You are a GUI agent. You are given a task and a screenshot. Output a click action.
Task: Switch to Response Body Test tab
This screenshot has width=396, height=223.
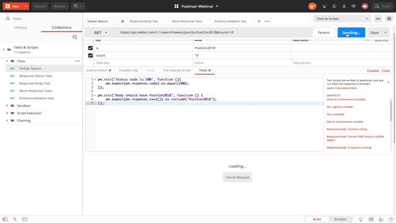tap(144, 21)
